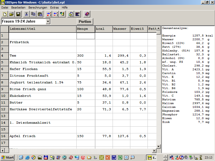Insert a row with the red-plus icon

coord(49,14)
